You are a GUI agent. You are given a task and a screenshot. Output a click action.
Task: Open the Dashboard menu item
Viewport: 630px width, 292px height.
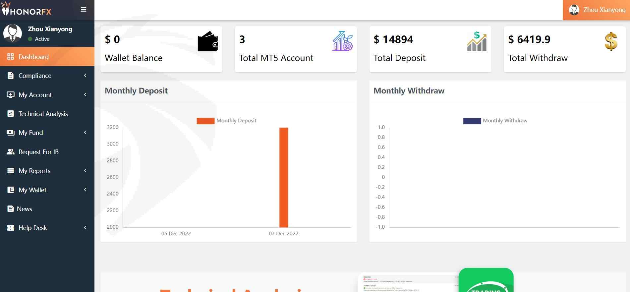click(x=47, y=57)
